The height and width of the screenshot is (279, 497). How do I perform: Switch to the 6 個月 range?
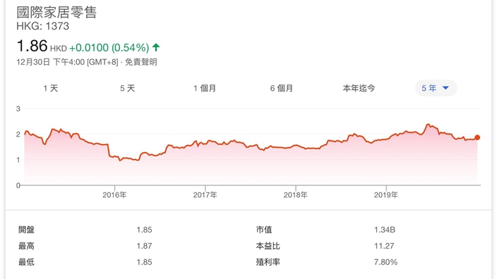[282, 88]
